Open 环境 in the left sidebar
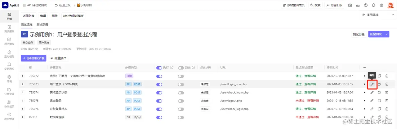Viewport: 397px width, 129px height. pos(9,79)
